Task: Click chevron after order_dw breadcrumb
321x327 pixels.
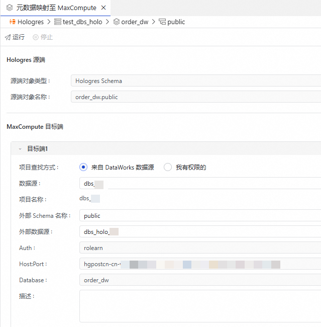Action: click(x=154, y=22)
